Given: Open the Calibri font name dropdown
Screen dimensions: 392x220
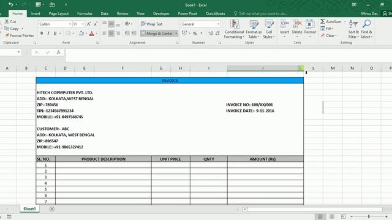Looking at the screenshot, I should click(x=70, y=24).
